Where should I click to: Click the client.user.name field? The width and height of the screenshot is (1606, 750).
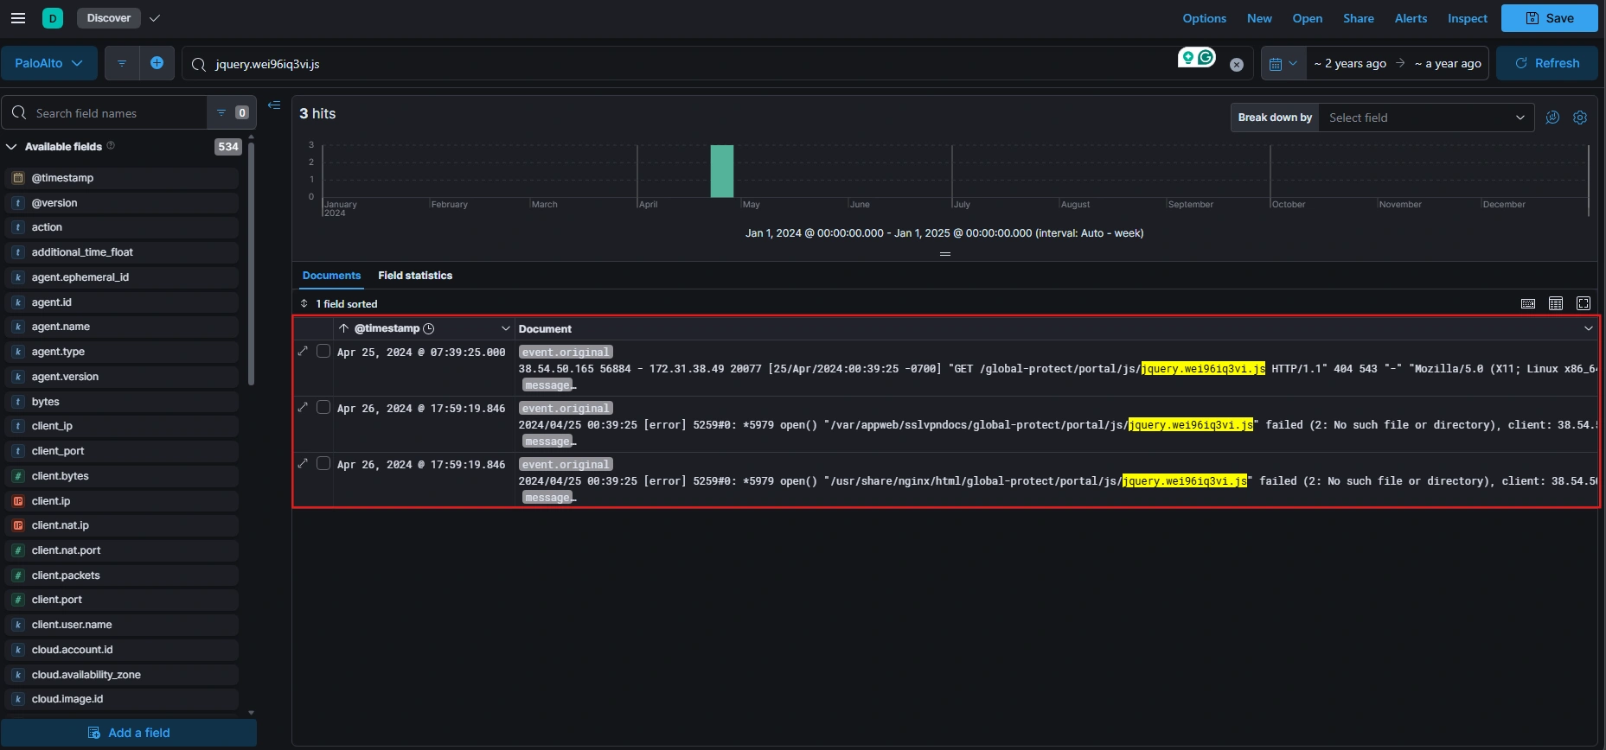(122, 625)
